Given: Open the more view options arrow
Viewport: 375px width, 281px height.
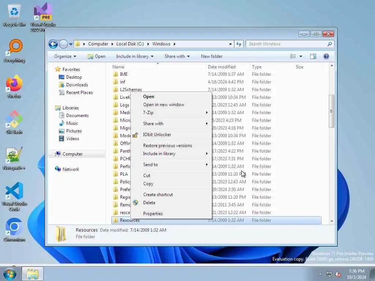Looking at the screenshot, I should [x=301, y=56].
